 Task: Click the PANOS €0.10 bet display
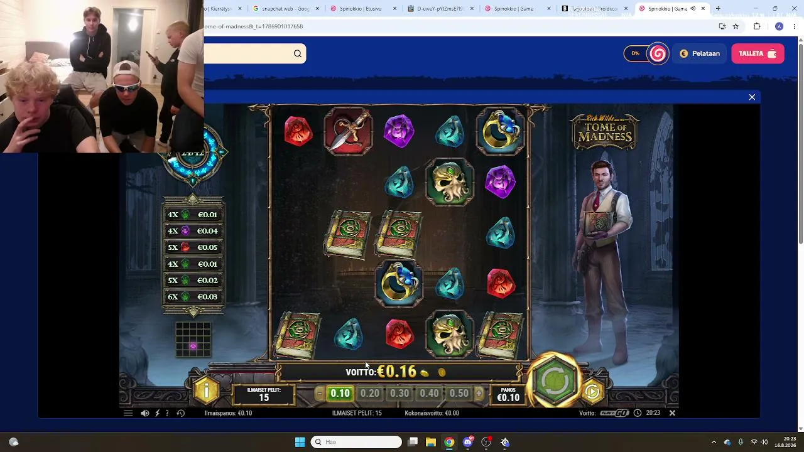tap(508, 394)
